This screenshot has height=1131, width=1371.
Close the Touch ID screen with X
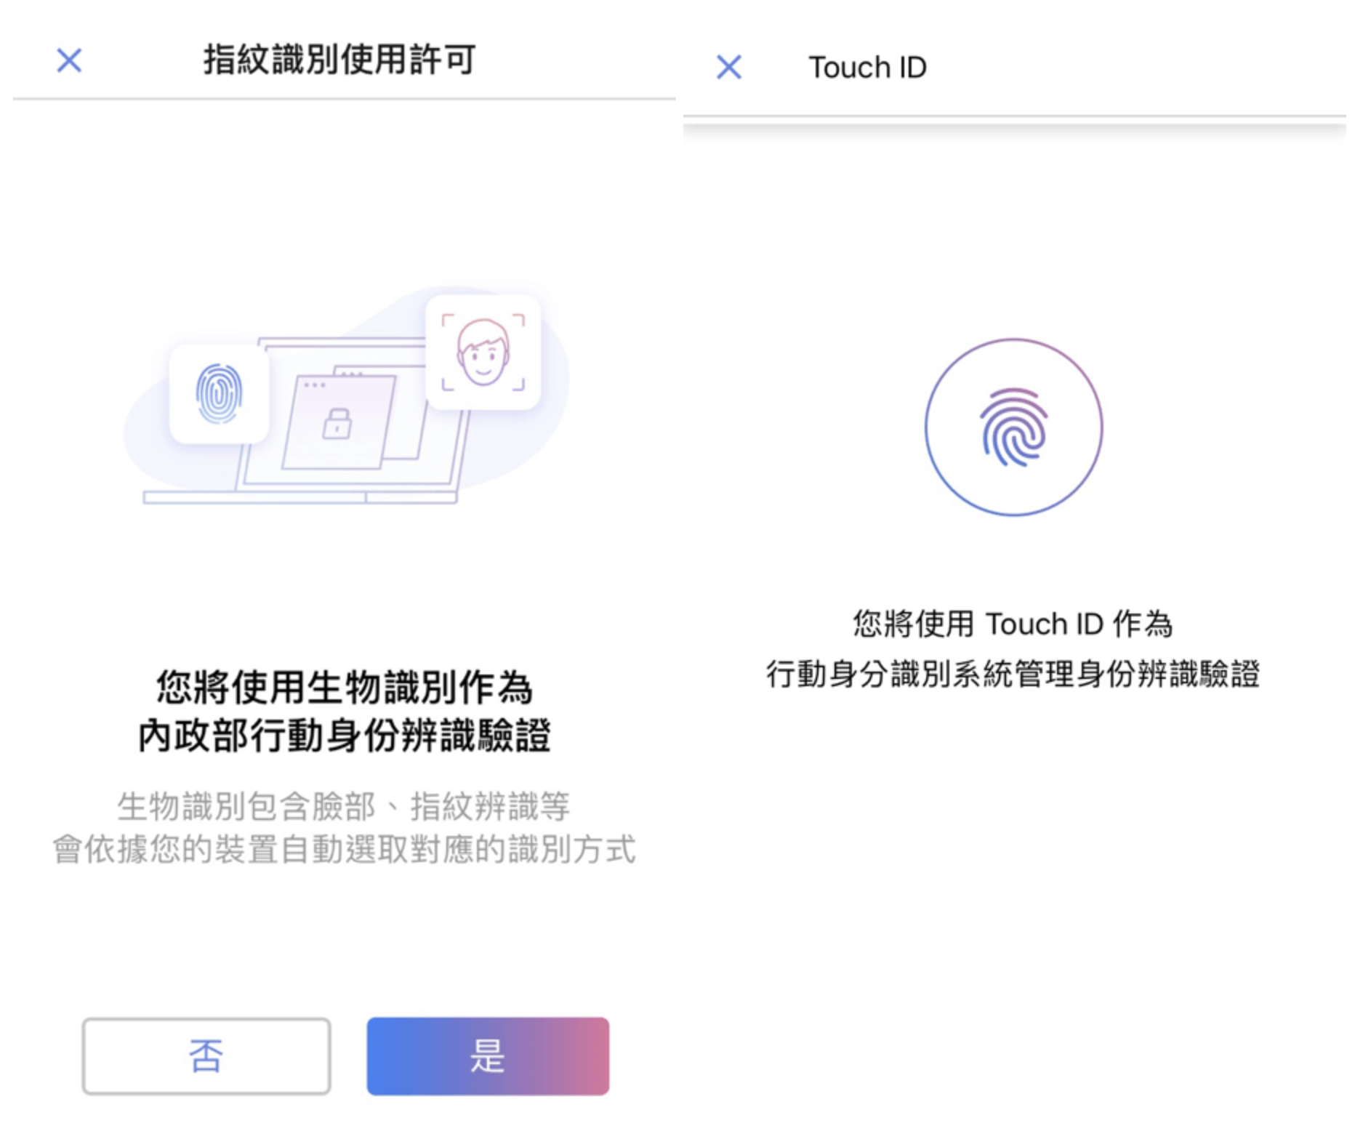pos(728,67)
